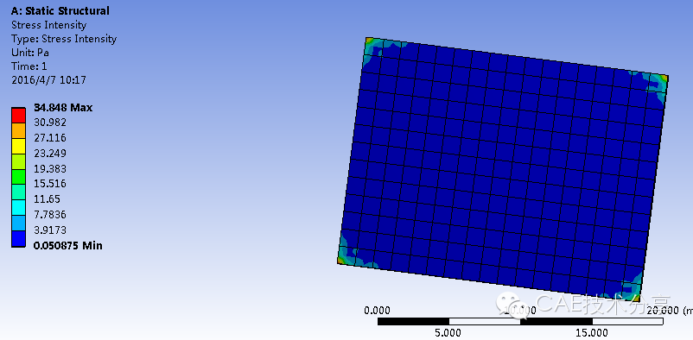Click the 'Type: Stress Intensity' line
Viewport: 693px width, 340px height.
(x=64, y=39)
